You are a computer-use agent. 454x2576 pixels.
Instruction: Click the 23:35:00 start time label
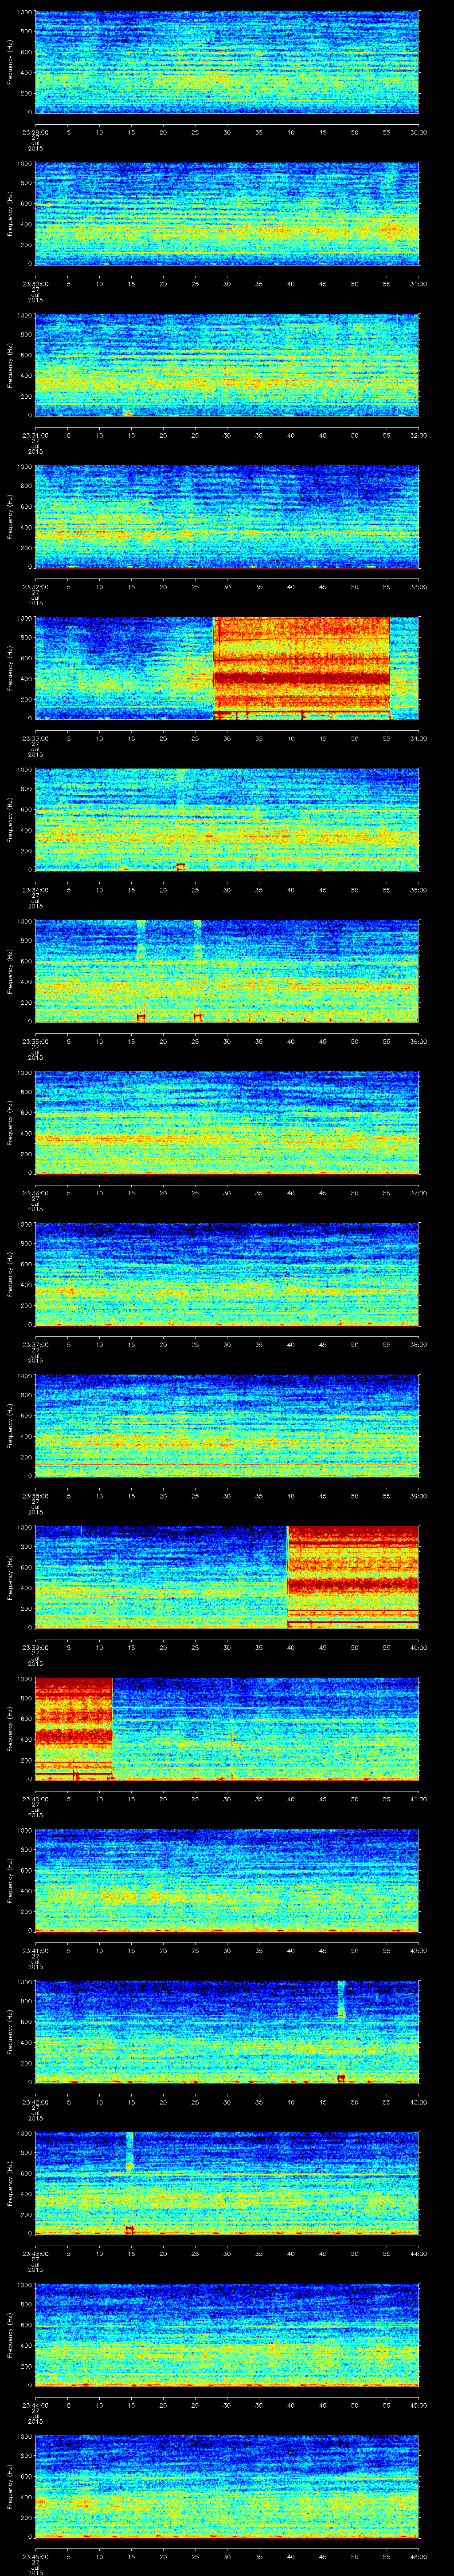(x=35, y=1041)
